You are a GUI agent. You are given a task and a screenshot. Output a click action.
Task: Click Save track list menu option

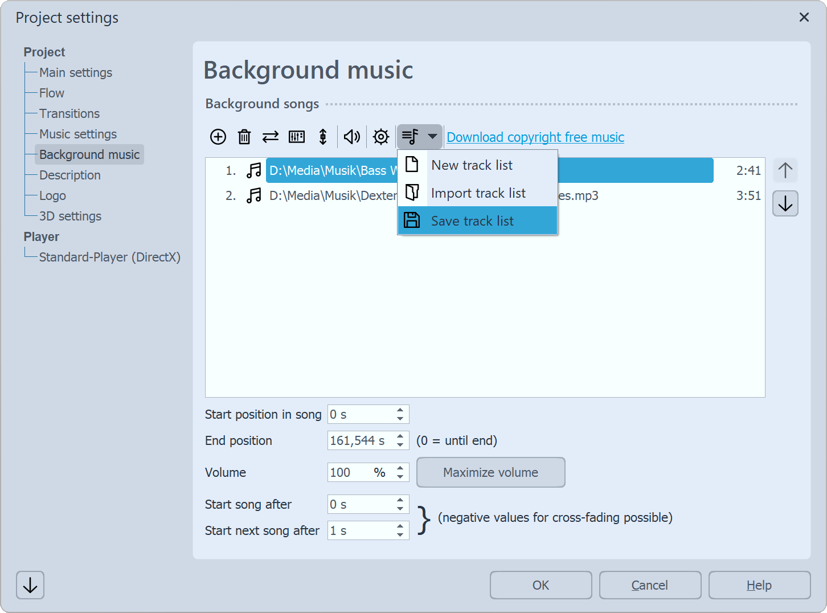click(472, 221)
